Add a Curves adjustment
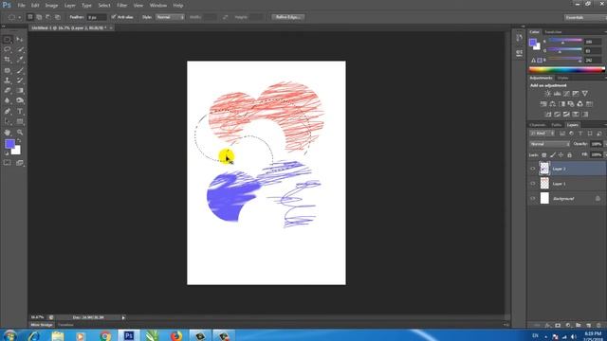The width and height of the screenshot is (607, 341). [566, 94]
